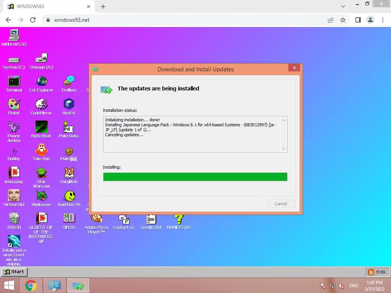Open the Acid Box 93 icon
The width and height of the screenshot is (391, 293).
(x=69, y=198)
